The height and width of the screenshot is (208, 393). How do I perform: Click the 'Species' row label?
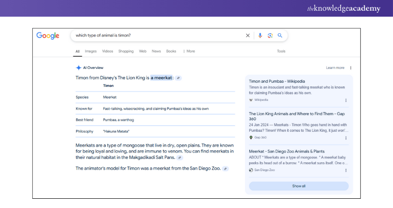(82, 97)
